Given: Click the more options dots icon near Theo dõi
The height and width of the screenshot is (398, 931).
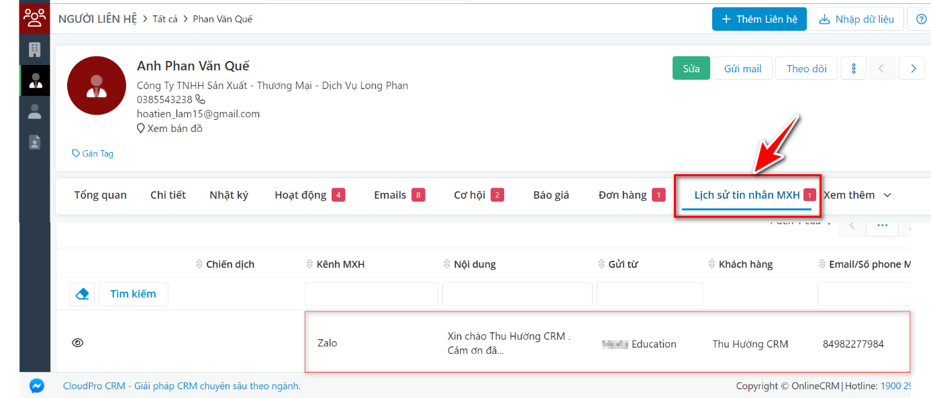Looking at the screenshot, I should click(x=853, y=68).
